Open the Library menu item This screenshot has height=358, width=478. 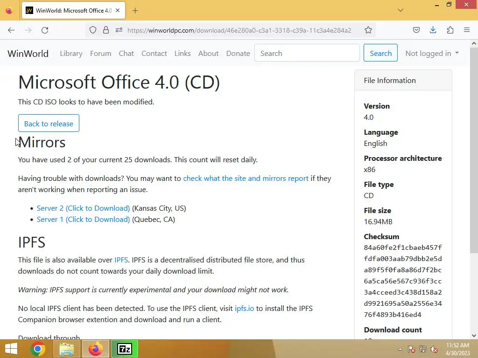(71, 53)
